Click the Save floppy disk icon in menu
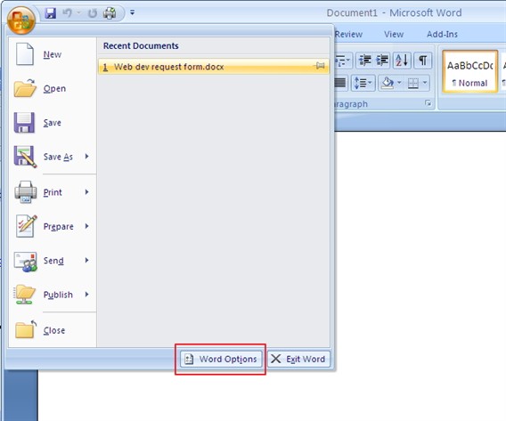The image size is (506, 421). point(24,123)
